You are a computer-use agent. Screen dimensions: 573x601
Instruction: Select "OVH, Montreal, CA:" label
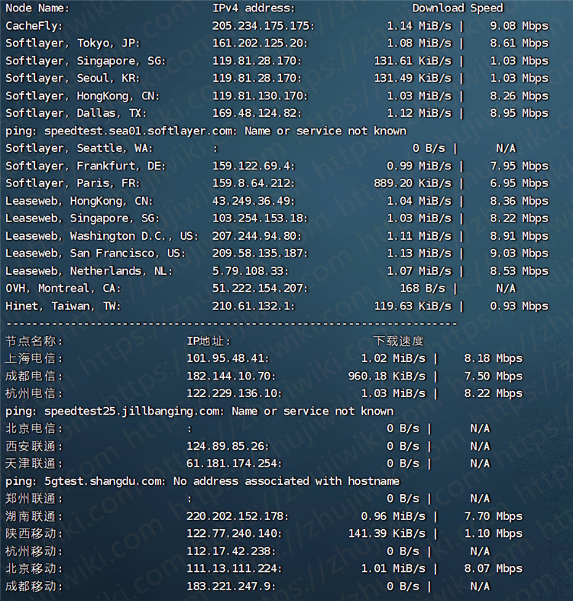coord(63,289)
